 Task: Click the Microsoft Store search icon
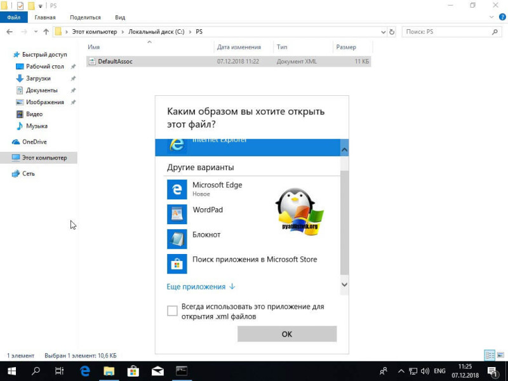[177, 264]
